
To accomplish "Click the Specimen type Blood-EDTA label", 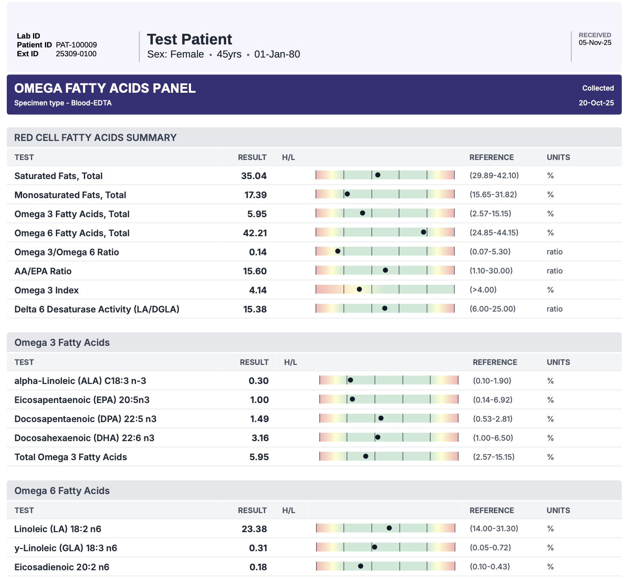I will tap(63, 103).
